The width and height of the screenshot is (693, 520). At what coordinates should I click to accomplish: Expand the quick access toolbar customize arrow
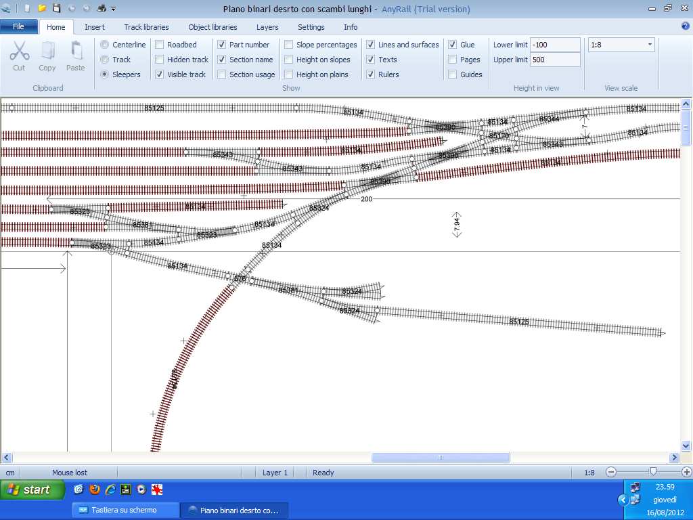click(x=114, y=9)
